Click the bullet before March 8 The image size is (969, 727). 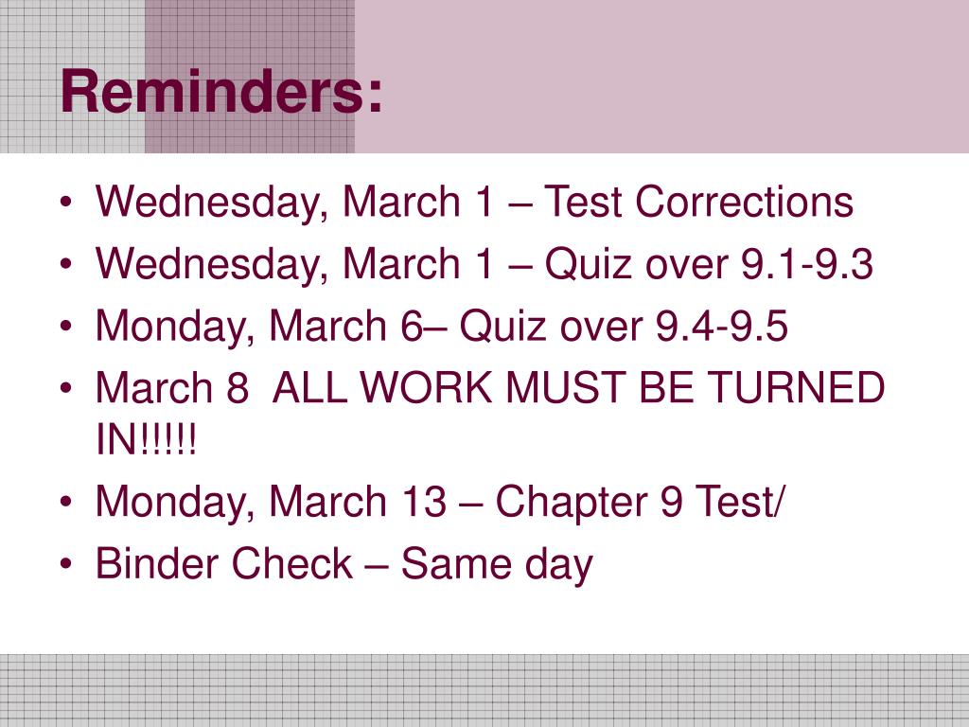tap(67, 388)
